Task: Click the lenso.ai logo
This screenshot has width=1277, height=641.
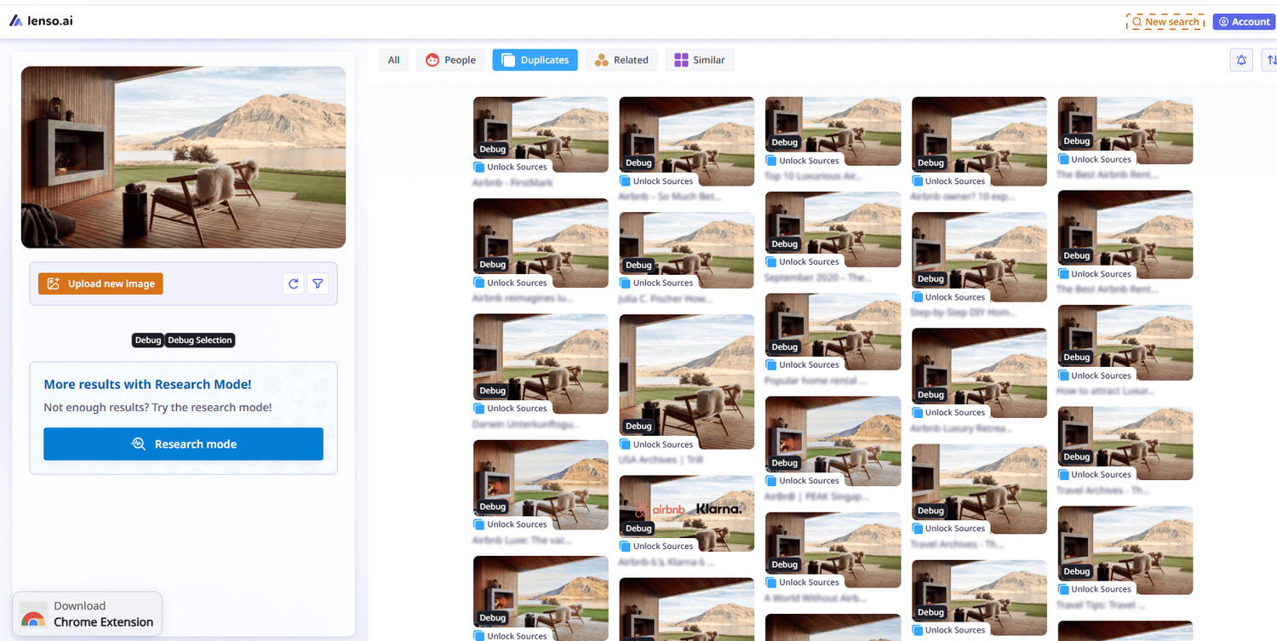Action: (40, 20)
